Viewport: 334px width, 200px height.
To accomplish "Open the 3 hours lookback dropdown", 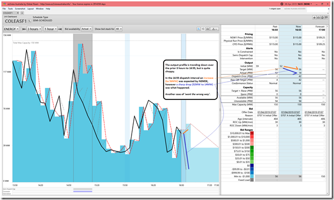I will pyautogui.click(x=34, y=29).
